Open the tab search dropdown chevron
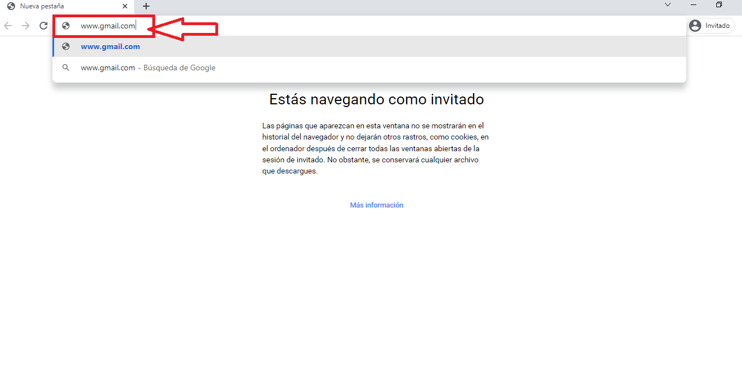Image resolution: width=742 pixels, height=390 pixels. click(x=668, y=5)
